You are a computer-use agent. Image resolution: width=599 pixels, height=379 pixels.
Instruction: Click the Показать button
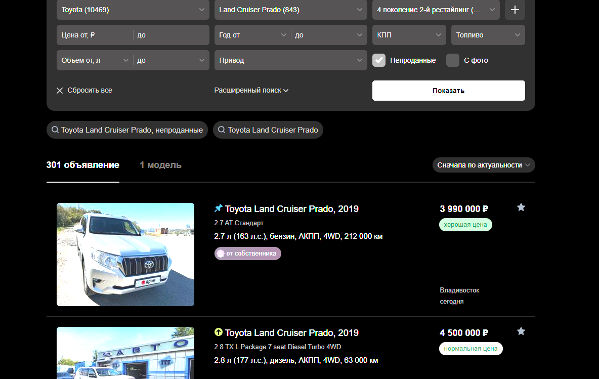pos(448,91)
